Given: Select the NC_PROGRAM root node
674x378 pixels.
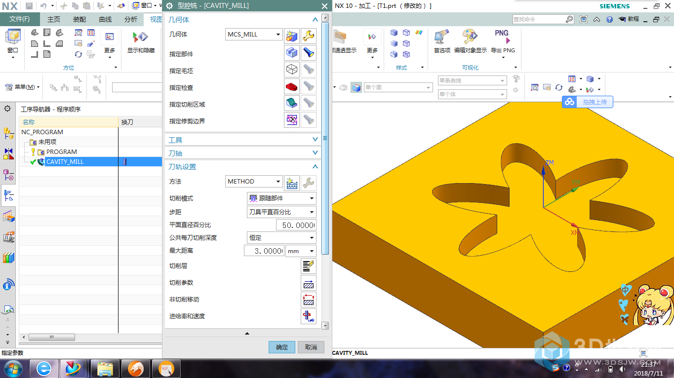Looking at the screenshot, I should click(x=42, y=132).
